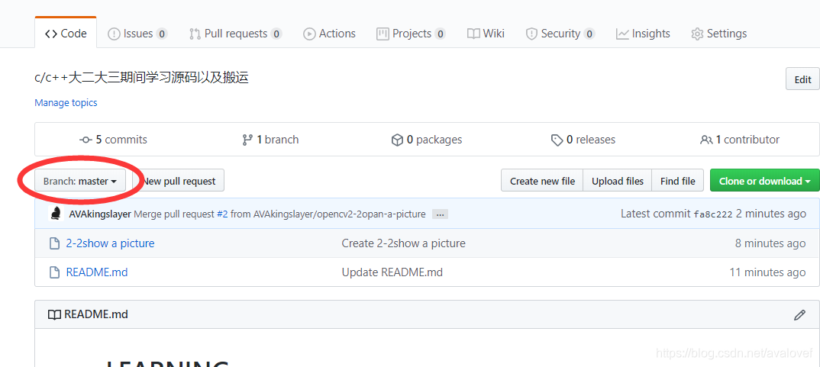Image resolution: width=820 pixels, height=367 pixels.
Task: Click the Actions play icon
Action: click(x=309, y=34)
